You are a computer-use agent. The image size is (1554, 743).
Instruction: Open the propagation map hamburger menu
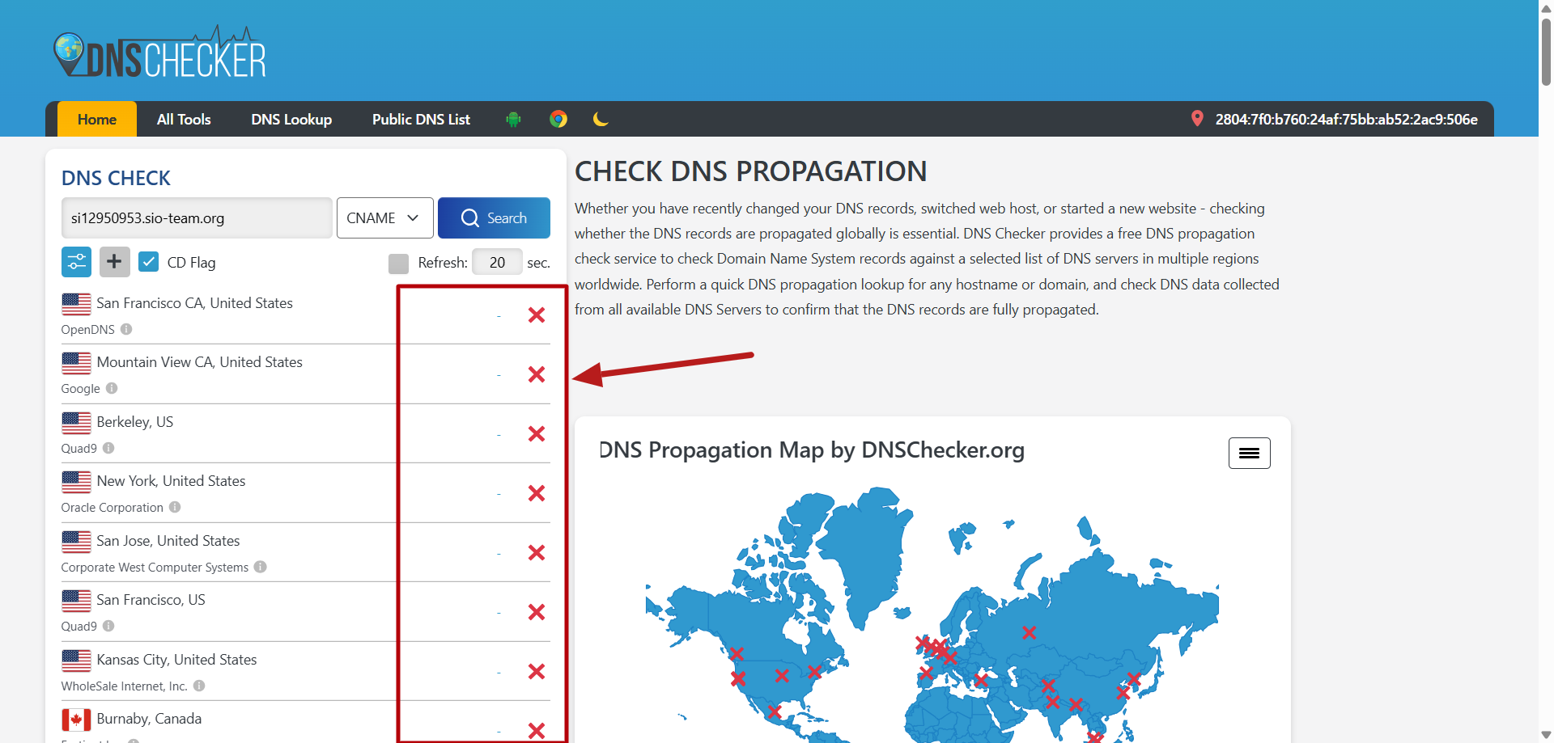pyautogui.click(x=1249, y=453)
